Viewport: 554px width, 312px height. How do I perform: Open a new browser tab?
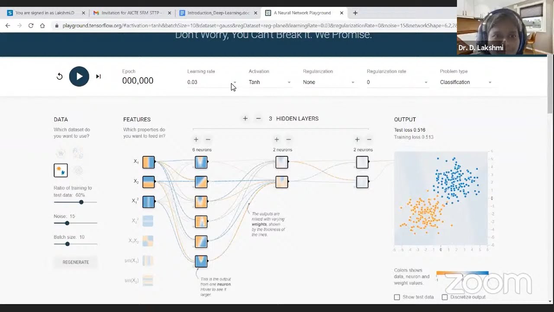355,13
